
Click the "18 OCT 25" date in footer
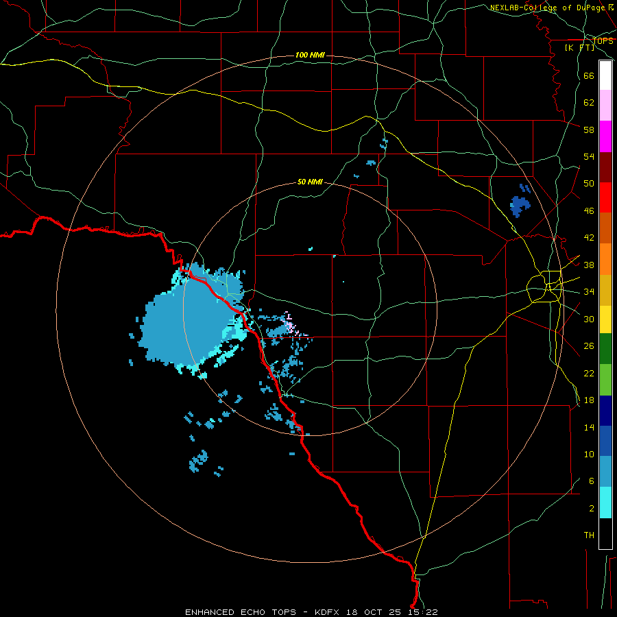pyautogui.click(x=374, y=612)
